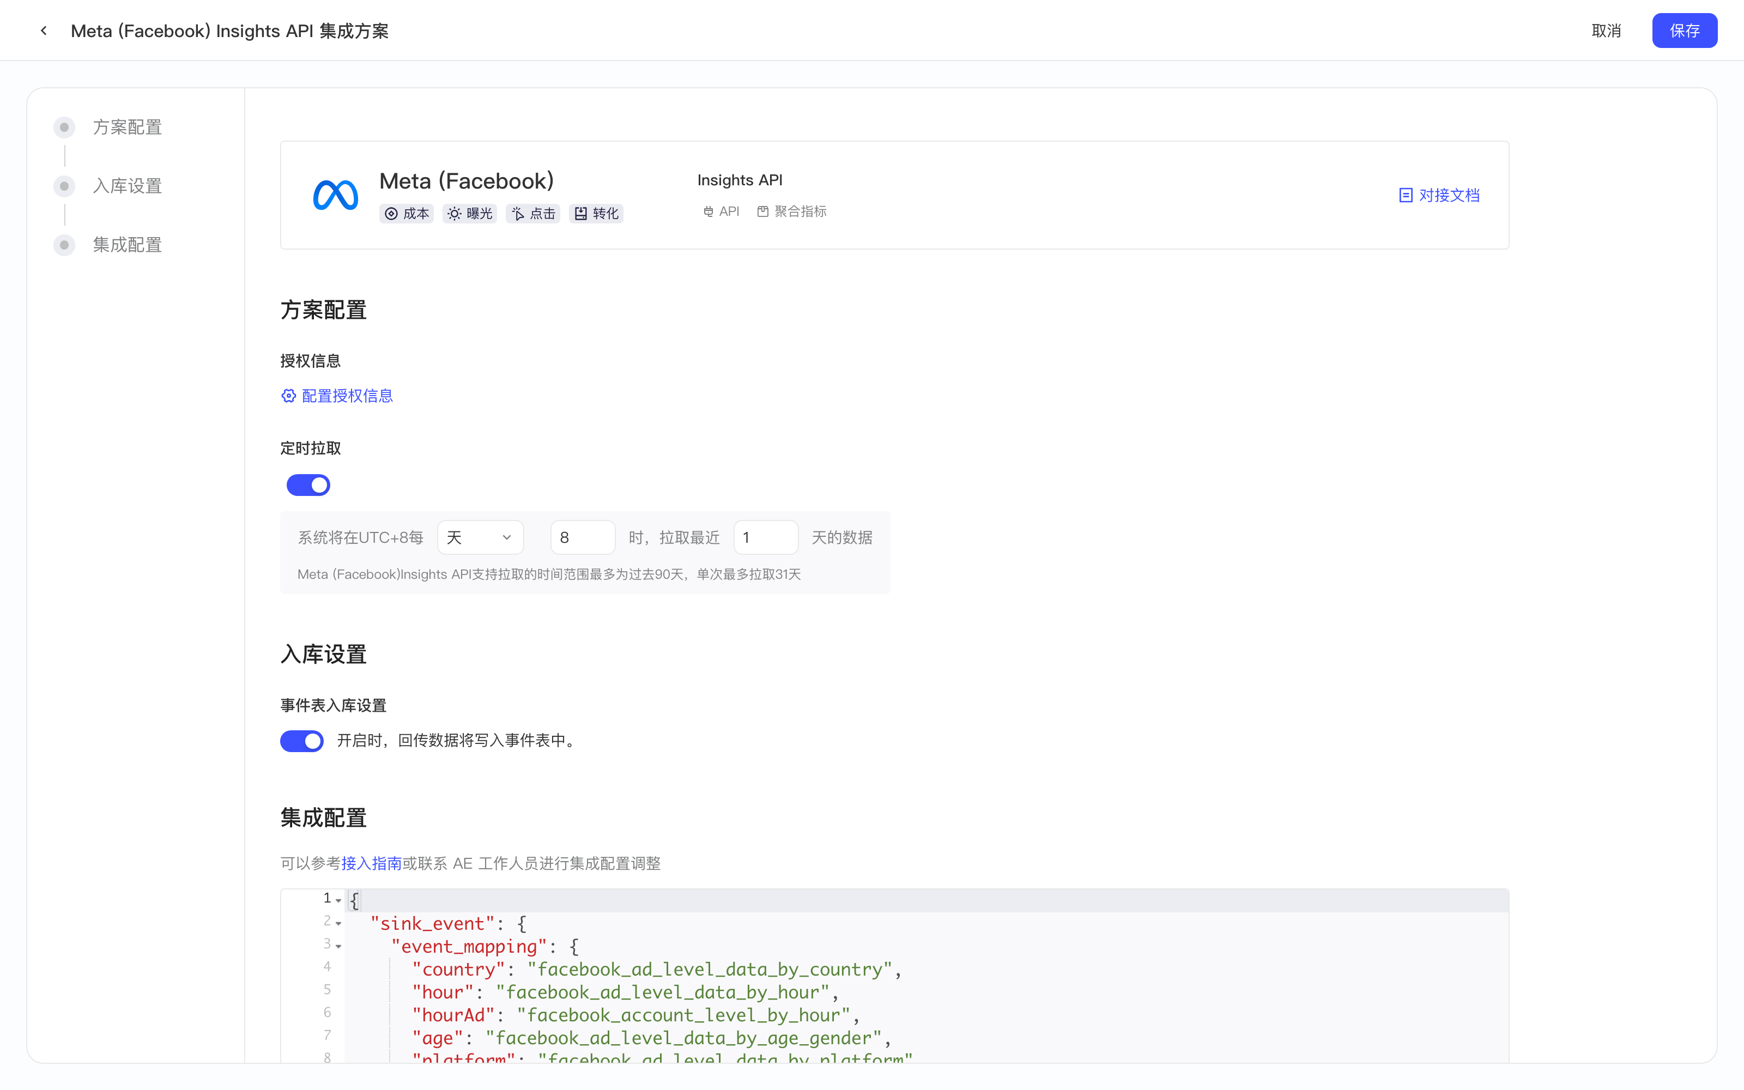The height and width of the screenshot is (1090, 1744).
Task: Click the page title Meta Insights API 集成方案
Action: [x=229, y=31]
